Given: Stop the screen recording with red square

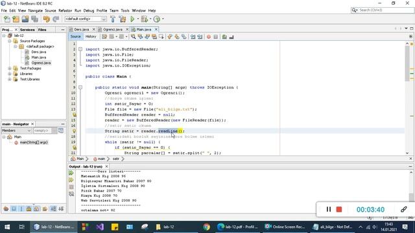Looking at the screenshot, I should (339, 209).
